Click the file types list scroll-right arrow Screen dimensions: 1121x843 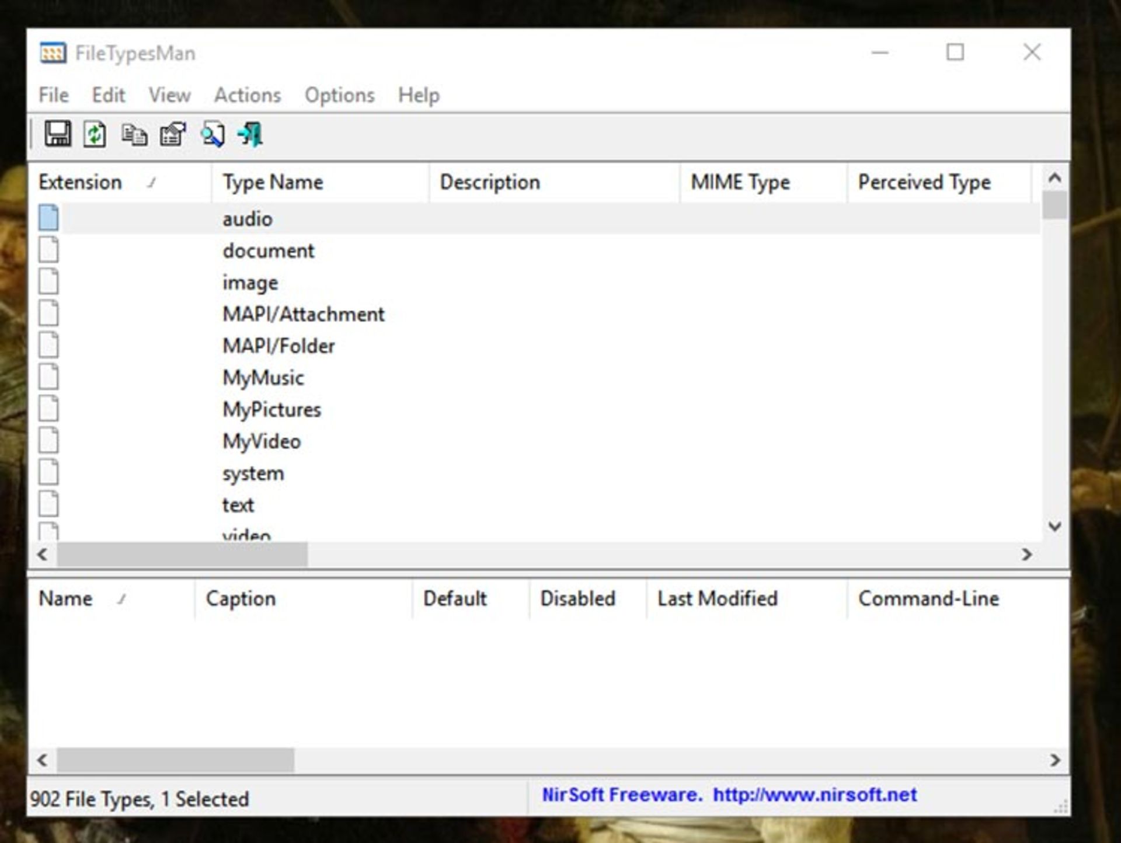[1027, 555]
